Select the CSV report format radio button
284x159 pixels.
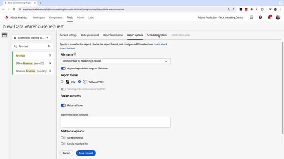point(62,82)
